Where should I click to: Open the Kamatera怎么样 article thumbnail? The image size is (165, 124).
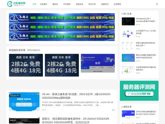128,21
